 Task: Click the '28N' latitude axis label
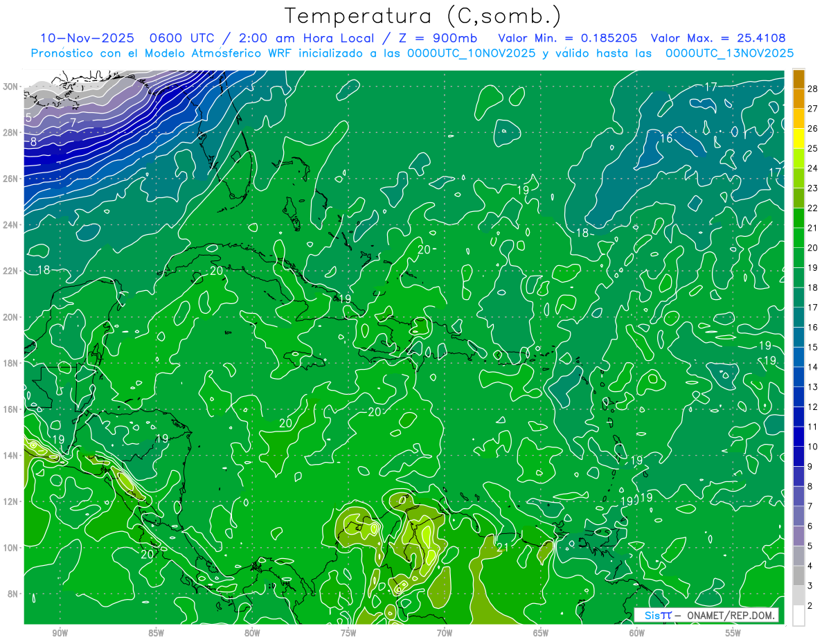pos(11,132)
